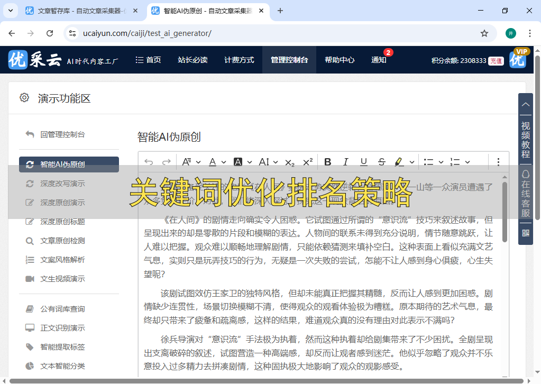Redo the edit in editor toolbar
The image size is (541, 384).
pyautogui.click(x=167, y=162)
